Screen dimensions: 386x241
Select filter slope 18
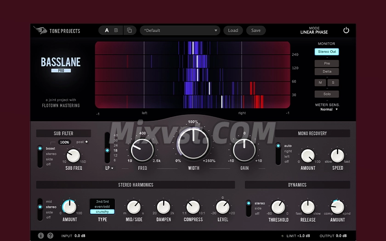click(115, 151)
